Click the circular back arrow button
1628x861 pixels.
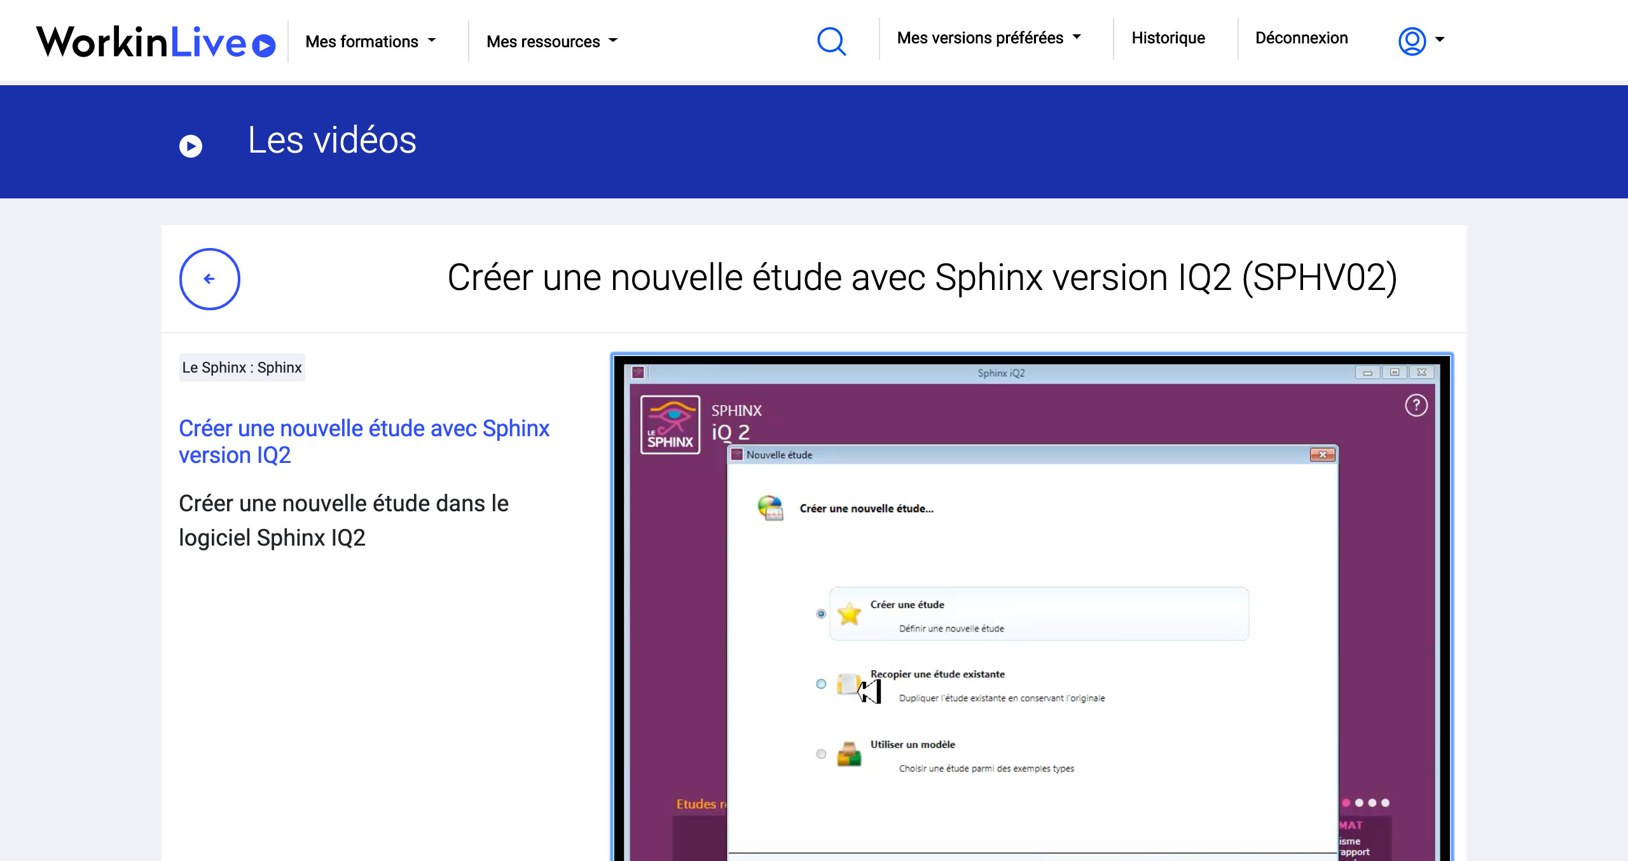[x=209, y=279]
